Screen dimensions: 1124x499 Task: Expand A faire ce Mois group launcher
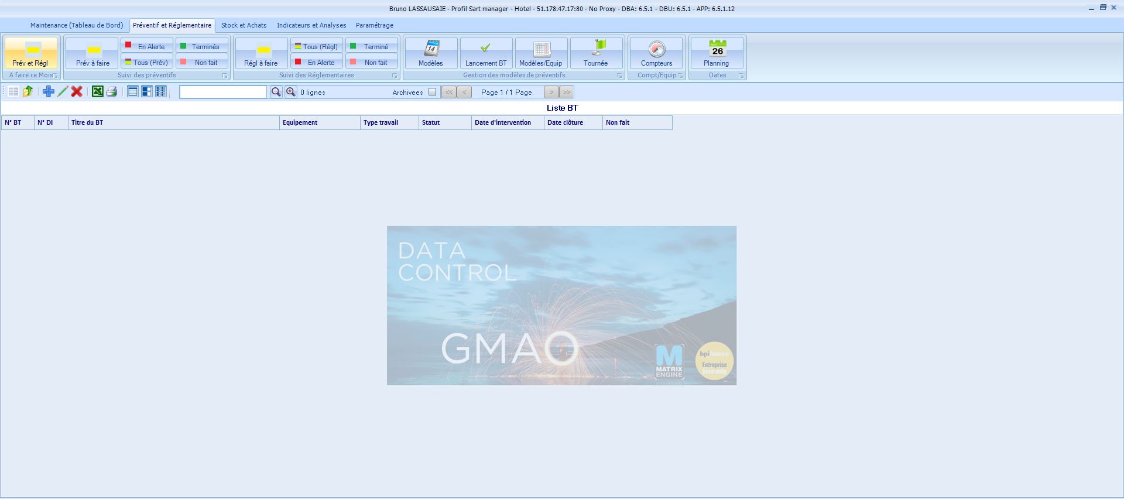pos(56,76)
